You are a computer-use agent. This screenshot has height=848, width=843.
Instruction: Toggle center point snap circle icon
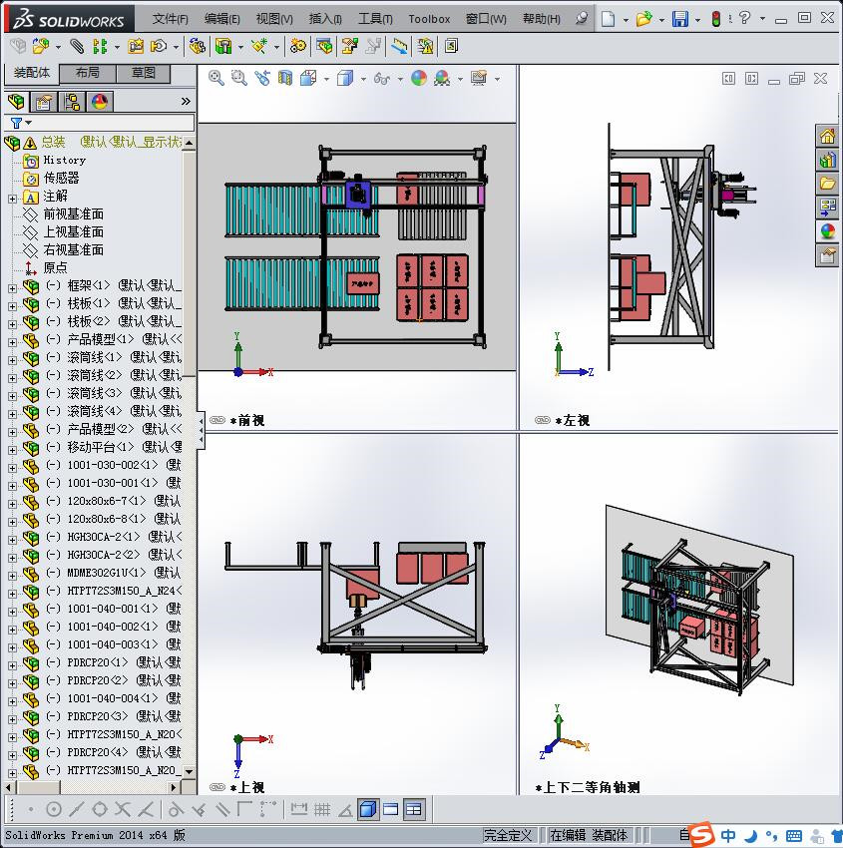pyautogui.click(x=54, y=809)
